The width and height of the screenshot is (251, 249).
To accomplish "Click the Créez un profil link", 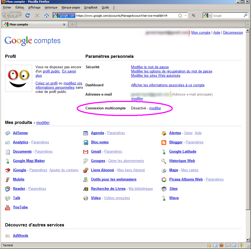I will click(46, 83).
